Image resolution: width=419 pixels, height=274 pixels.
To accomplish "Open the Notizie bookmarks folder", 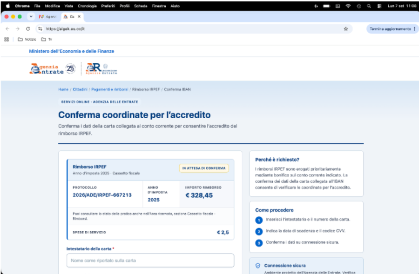I will (x=27, y=39).
